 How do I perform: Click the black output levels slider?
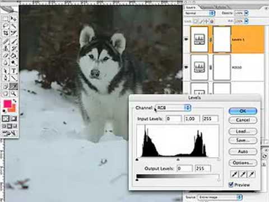(x=137, y=180)
